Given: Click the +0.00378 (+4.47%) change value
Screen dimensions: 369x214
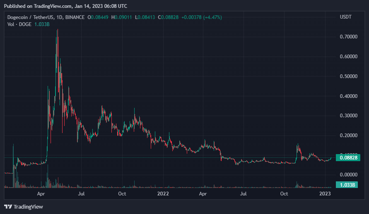Looking at the screenshot, I should pyautogui.click(x=201, y=17).
